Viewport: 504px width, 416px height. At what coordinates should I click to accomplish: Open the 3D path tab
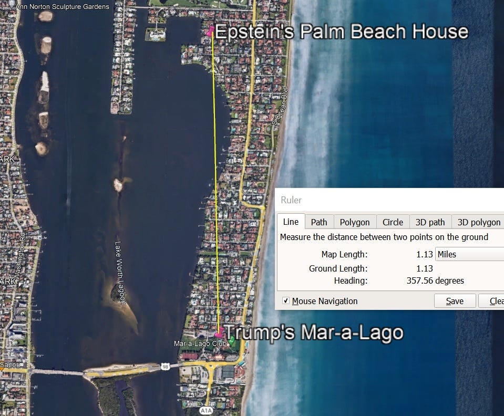click(430, 222)
